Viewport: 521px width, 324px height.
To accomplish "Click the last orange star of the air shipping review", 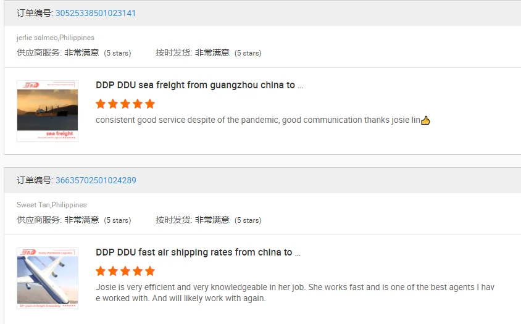I will pos(150,271).
